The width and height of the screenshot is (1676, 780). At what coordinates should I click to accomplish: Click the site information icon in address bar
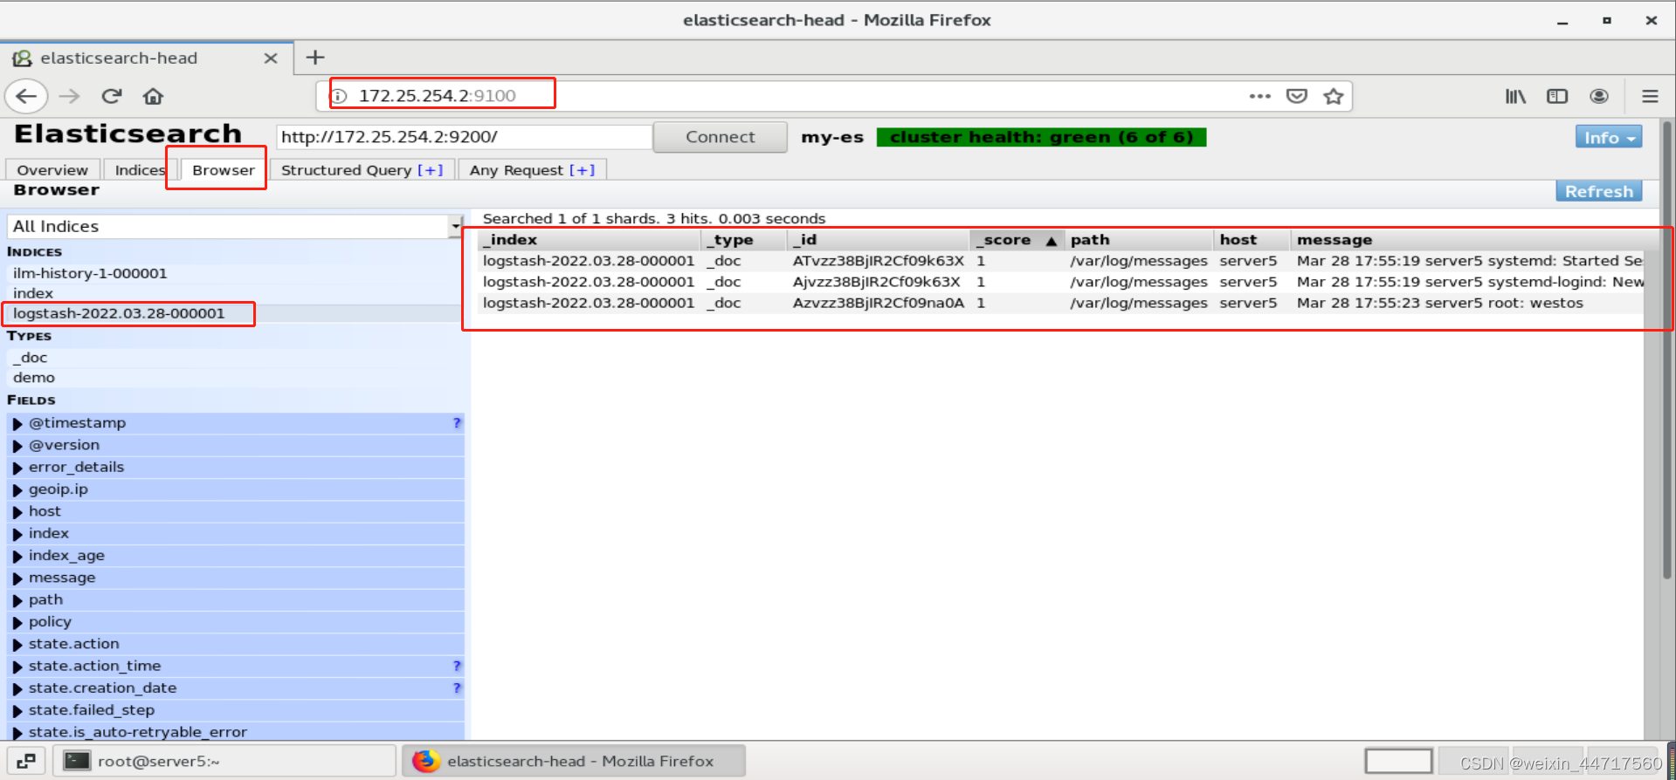[340, 96]
